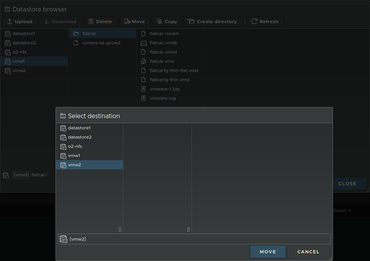Open the flatcar folder
The height and width of the screenshot is (261, 370).
103,33
